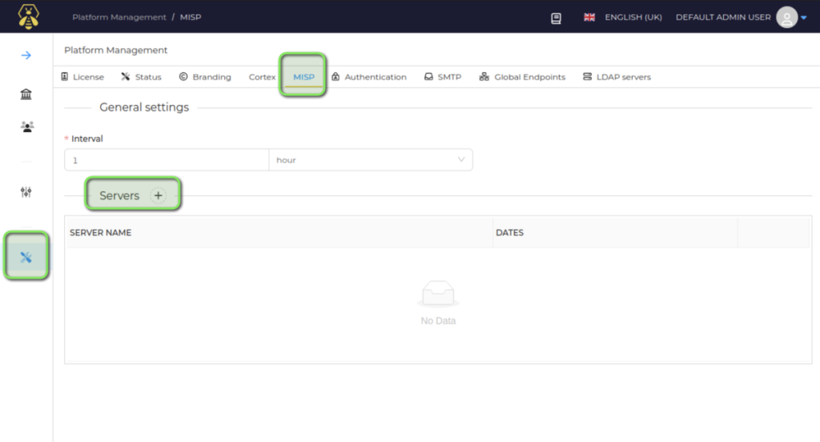Open the interval unit dropdown showing hour
This screenshot has height=442, width=820.
[371, 160]
